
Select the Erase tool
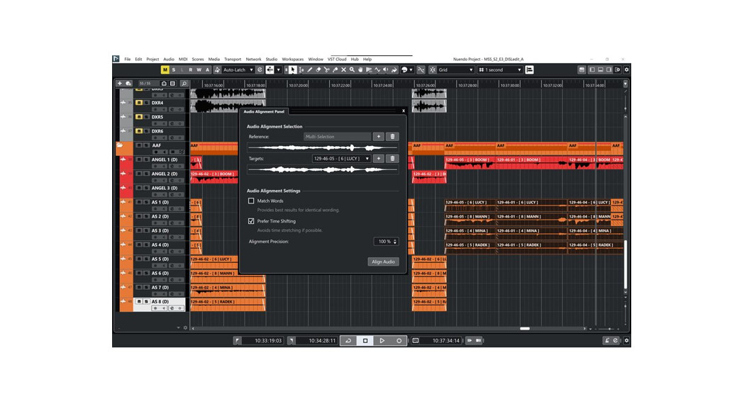318,69
